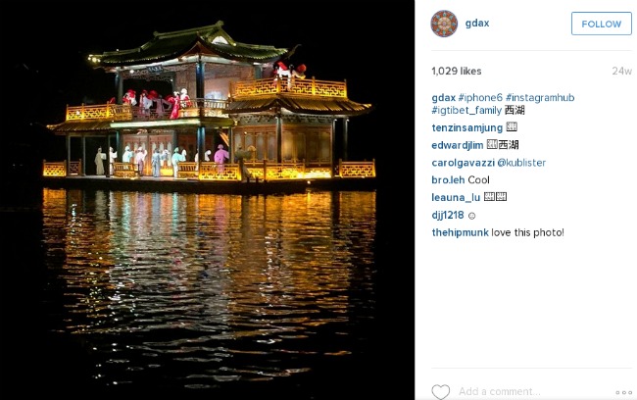Open gdax username in the header

477,24
